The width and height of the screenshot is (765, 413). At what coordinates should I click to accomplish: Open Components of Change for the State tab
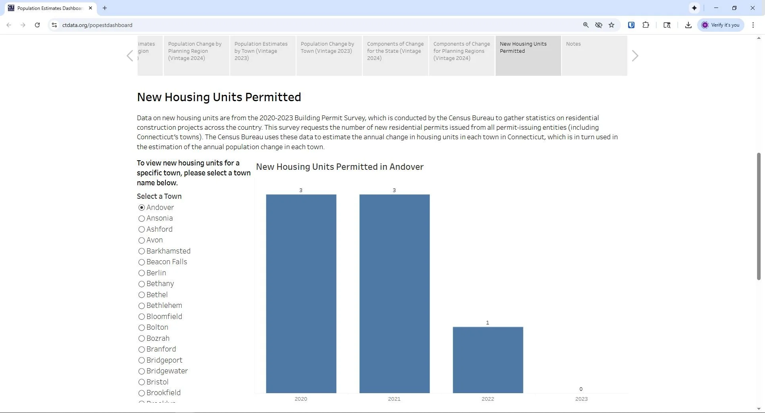pos(396,56)
